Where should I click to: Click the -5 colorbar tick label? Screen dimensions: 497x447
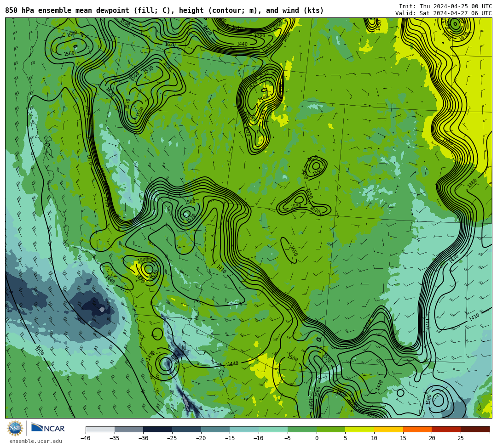point(288,438)
